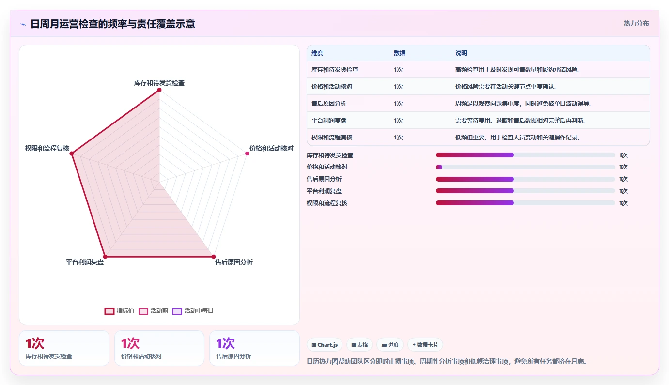Click the description starting 高频检查用于及时发现
Screen dimensions: 669x385
pos(518,70)
